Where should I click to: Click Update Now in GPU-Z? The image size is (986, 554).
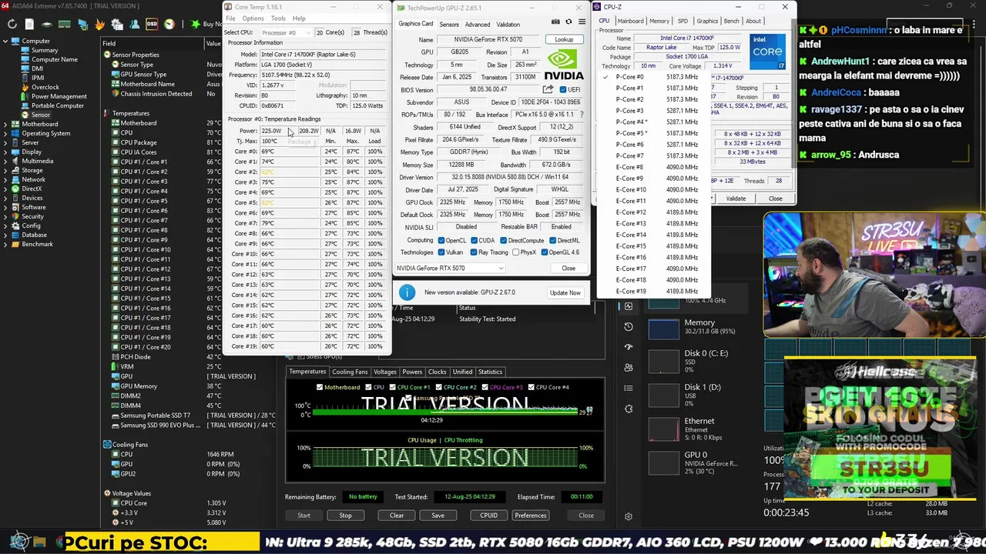565,292
